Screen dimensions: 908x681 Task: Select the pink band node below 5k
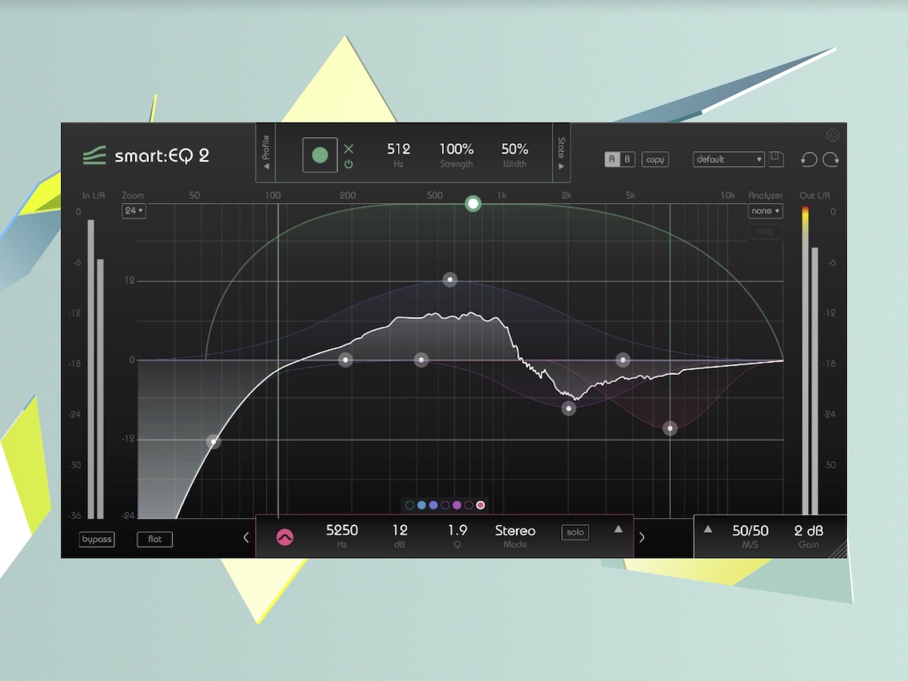(x=670, y=428)
